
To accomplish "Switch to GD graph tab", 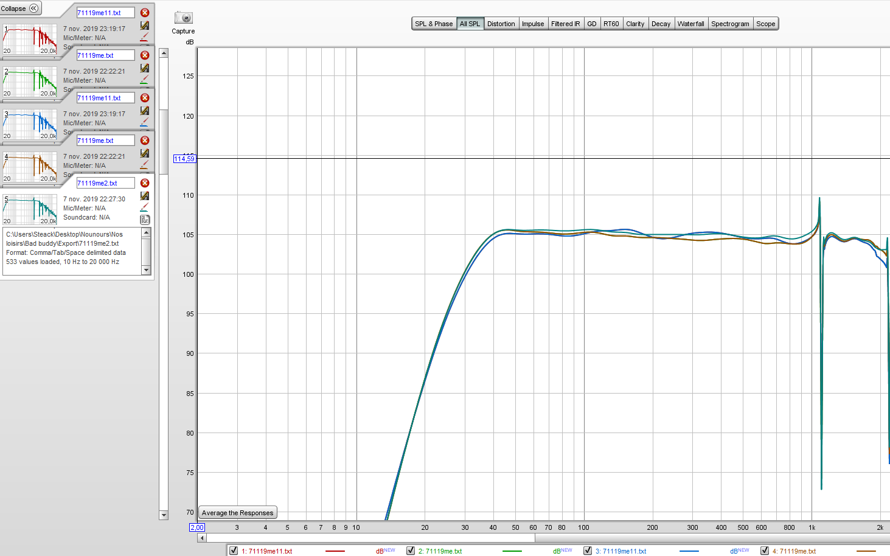I will tap(591, 24).
